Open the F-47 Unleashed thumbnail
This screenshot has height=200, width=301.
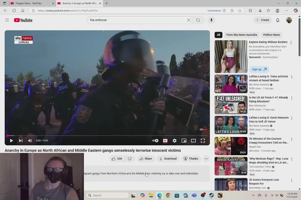(x=231, y=105)
